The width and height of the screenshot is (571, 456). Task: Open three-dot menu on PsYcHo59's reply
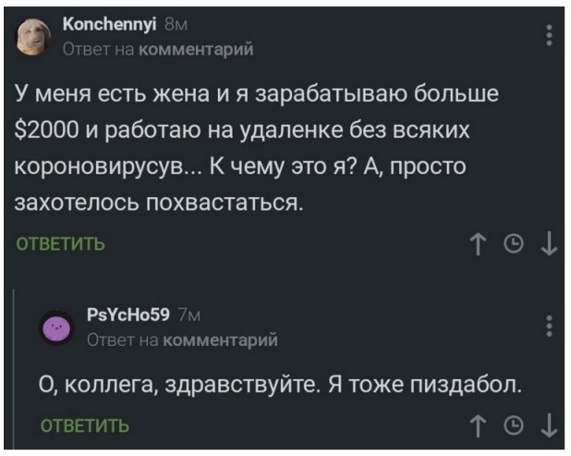point(551,328)
